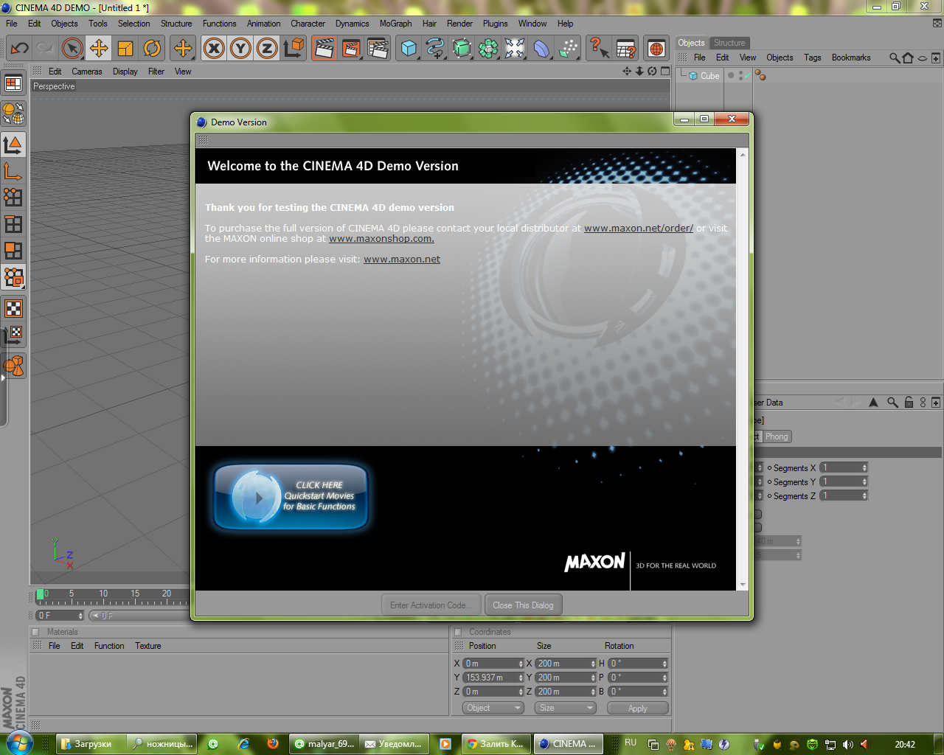Render in the Picture Viewer
The image size is (944, 755).
pyautogui.click(x=351, y=49)
